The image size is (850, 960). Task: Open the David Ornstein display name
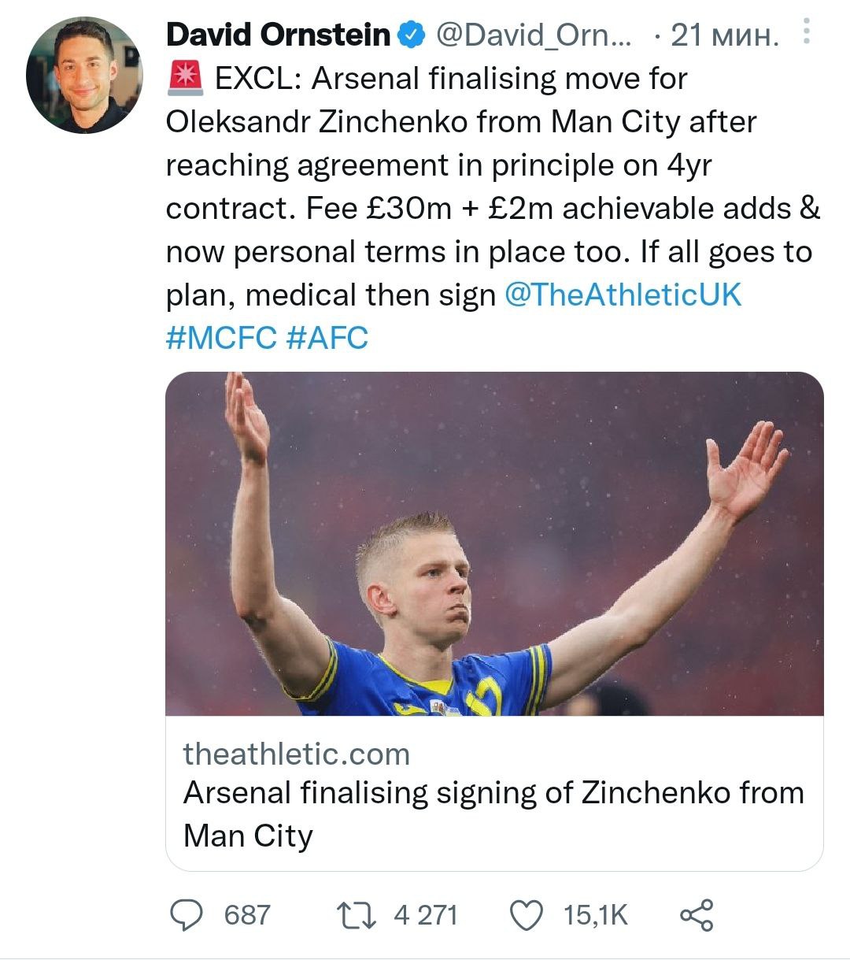click(x=278, y=35)
